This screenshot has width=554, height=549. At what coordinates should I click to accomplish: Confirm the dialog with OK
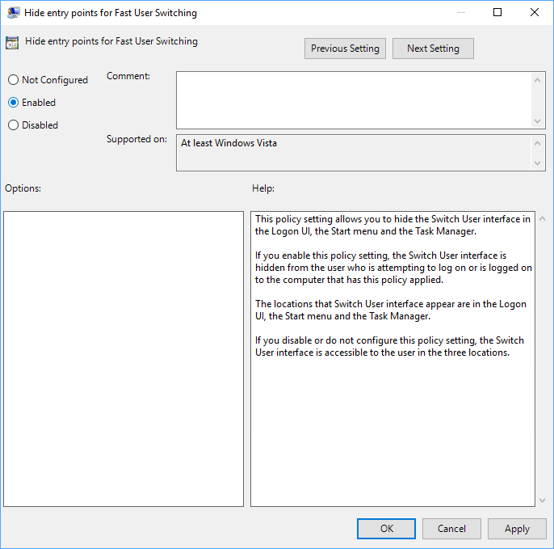(387, 529)
